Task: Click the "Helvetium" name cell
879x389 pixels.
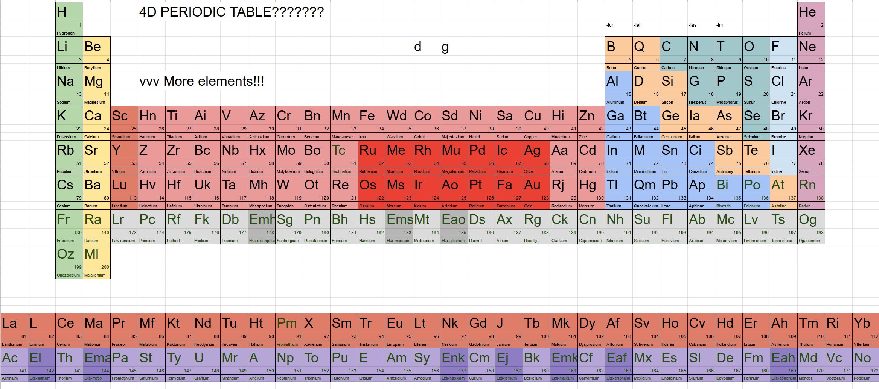Action: (x=152, y=206)
